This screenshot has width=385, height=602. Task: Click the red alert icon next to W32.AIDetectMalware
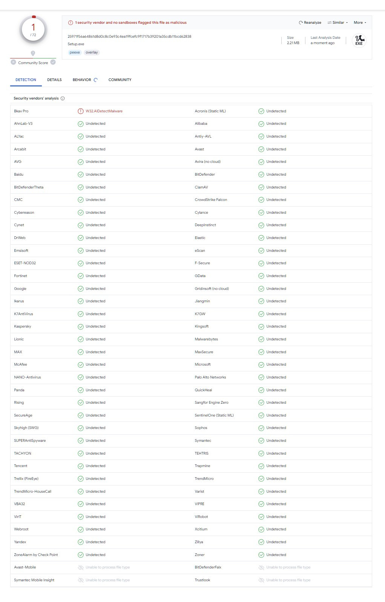click(x=80, y=111)
